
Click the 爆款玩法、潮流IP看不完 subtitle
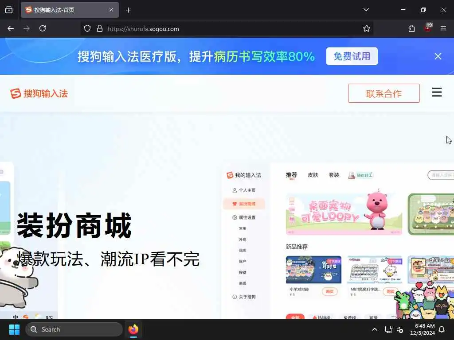click(109, 259)
